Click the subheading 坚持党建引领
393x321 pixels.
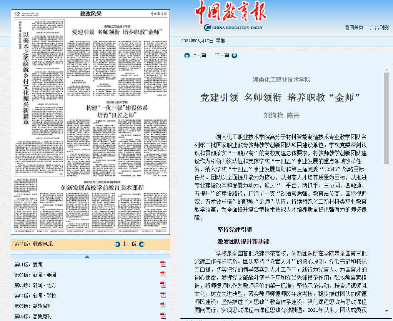[x=235, y=230]
